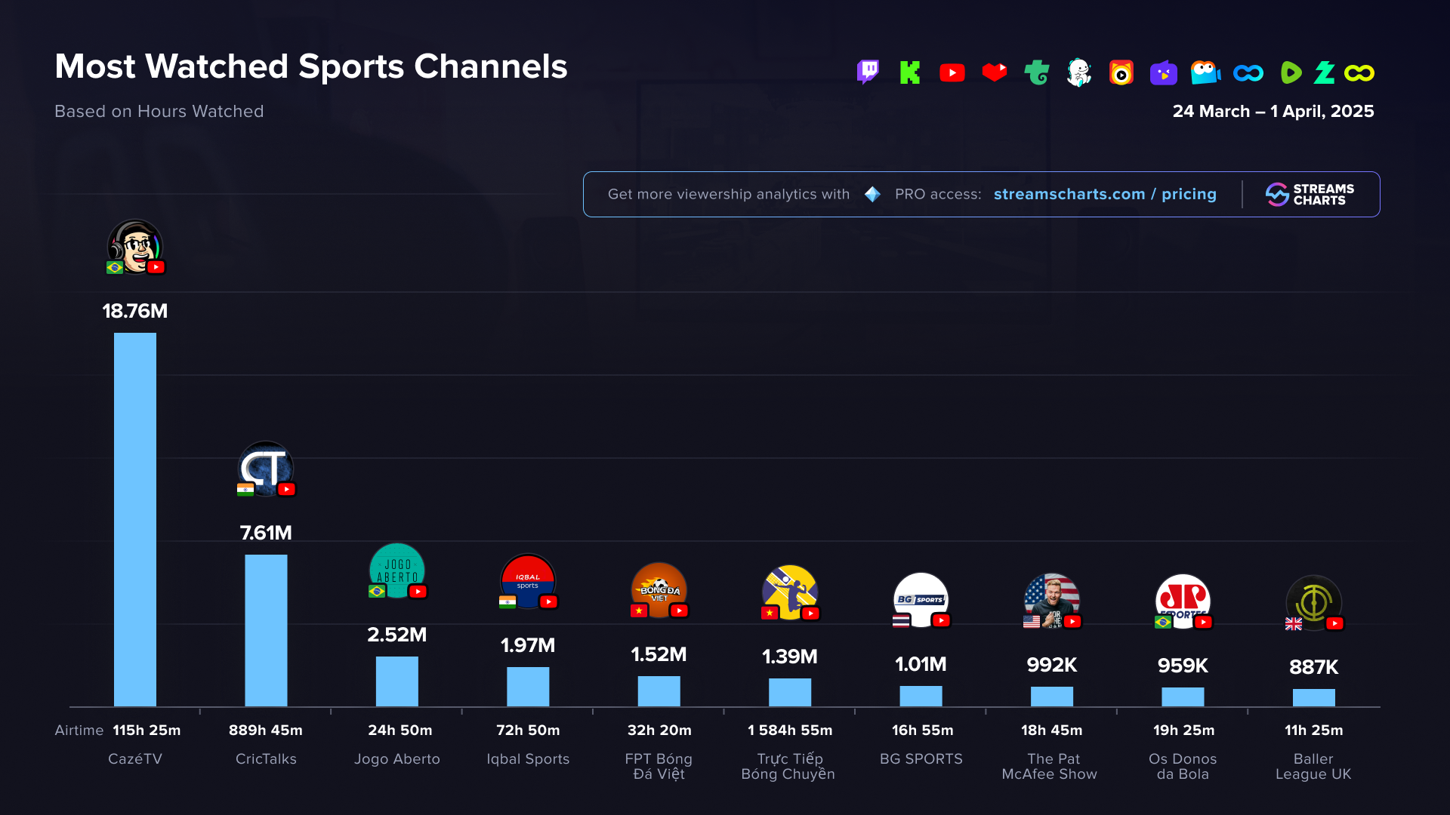1450x815 pixels.
Task: Click the Brazil flag on CazéTV avatar
Action: point(115,267)
